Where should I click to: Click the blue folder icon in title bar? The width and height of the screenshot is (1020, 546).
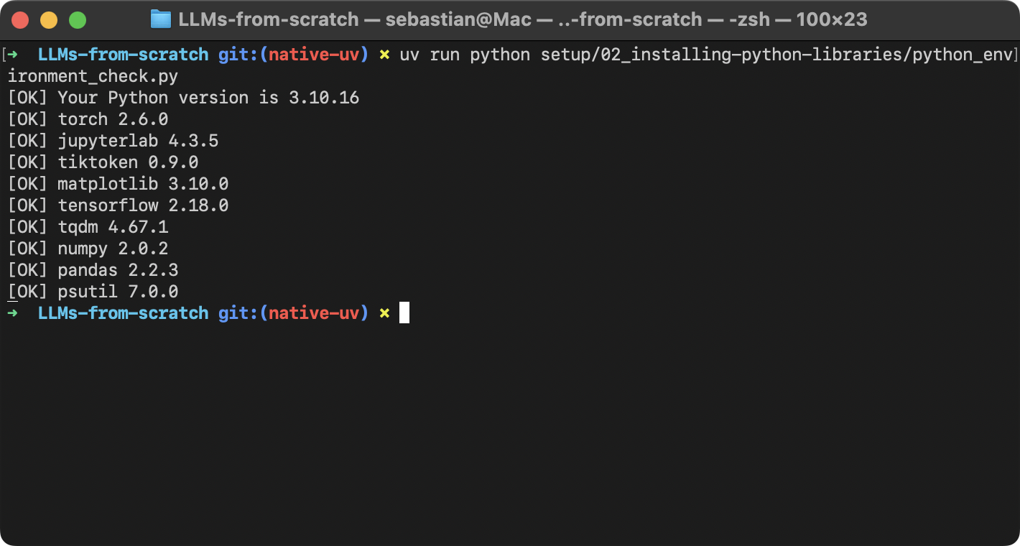point(161,19)
